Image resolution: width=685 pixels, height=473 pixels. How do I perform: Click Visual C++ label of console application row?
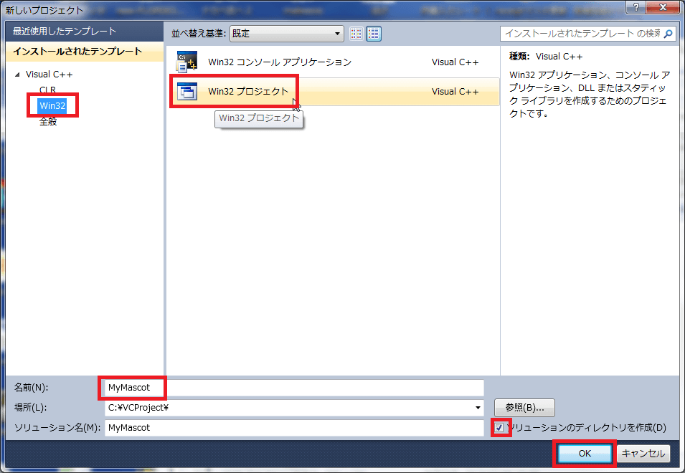tap(455, 62)
